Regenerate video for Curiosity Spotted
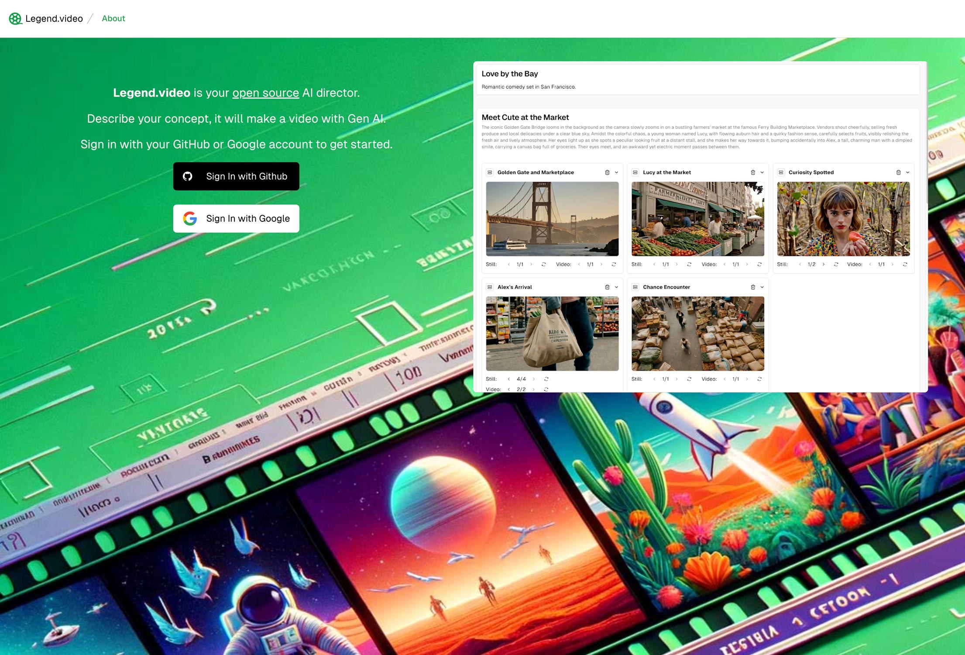The image size is (965, 655). click(905, 264)
